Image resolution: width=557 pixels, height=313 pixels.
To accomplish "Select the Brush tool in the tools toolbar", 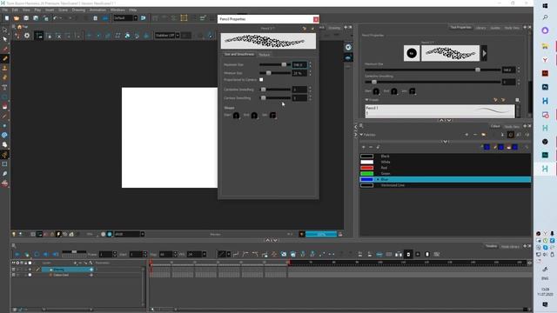I will (x=4, y=49).
